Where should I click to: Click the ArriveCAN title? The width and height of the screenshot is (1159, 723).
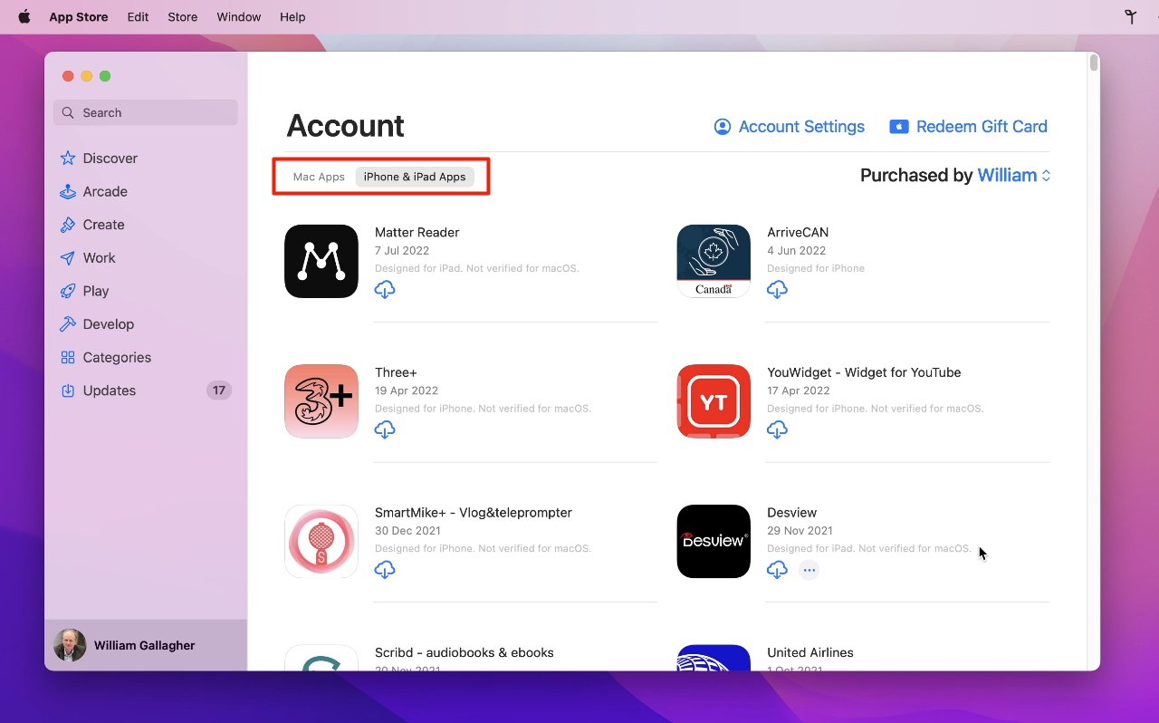[798, 233]
